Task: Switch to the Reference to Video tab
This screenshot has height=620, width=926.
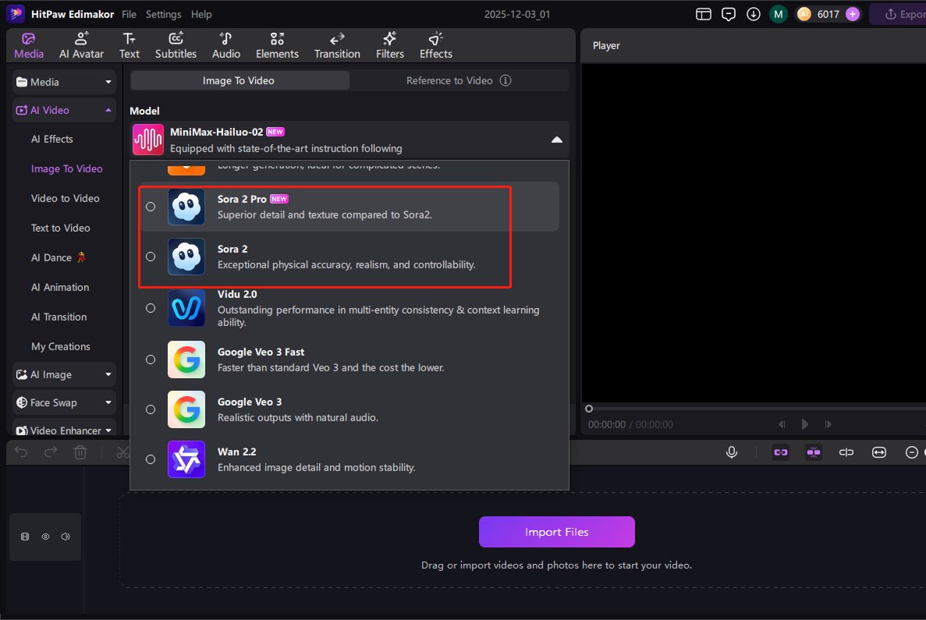Action: (449, 80)
